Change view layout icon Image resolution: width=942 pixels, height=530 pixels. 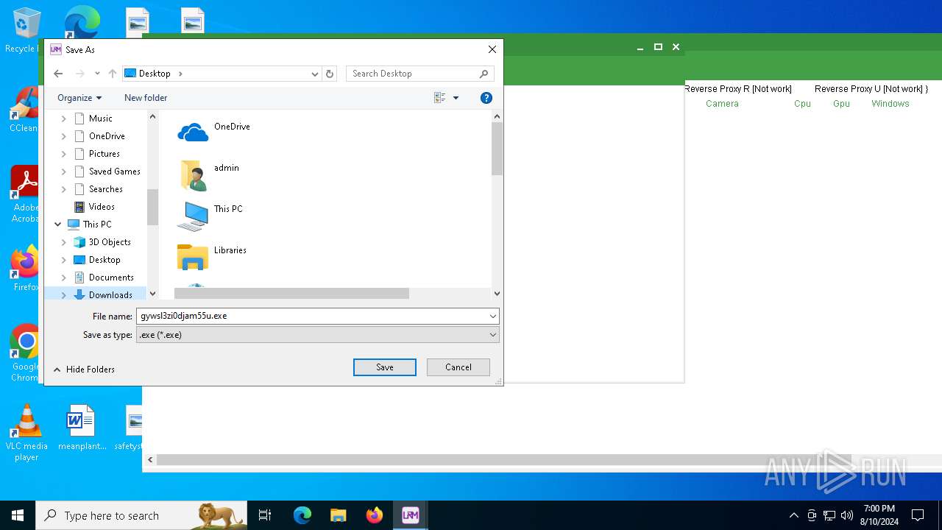tap(440, 98)
